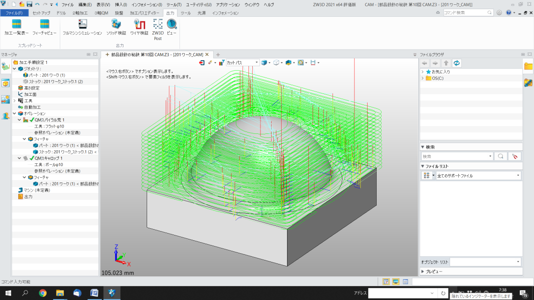Viewport: 534px width, 300px height.
Task: Open the Windows Start menu
Action: pyautogui.click(x=8, y=293)
